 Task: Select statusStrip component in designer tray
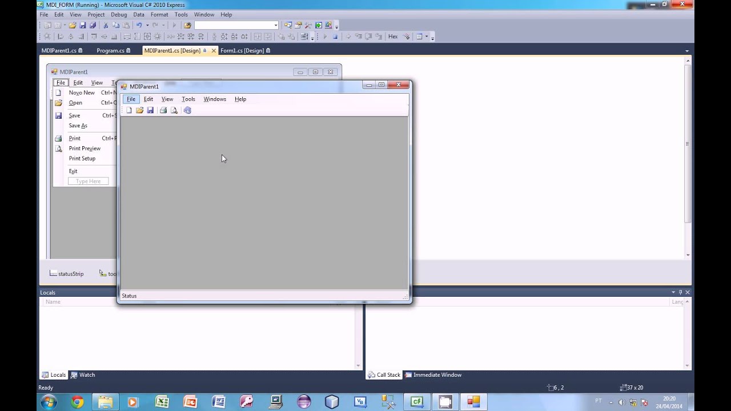[x=66, y=274]
